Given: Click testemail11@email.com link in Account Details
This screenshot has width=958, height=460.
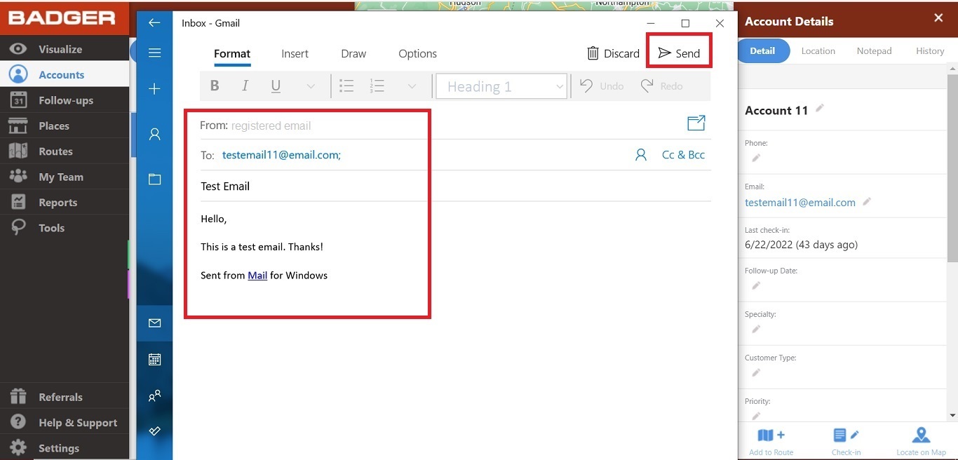Looking at the screenshot, I should (800, 203).
